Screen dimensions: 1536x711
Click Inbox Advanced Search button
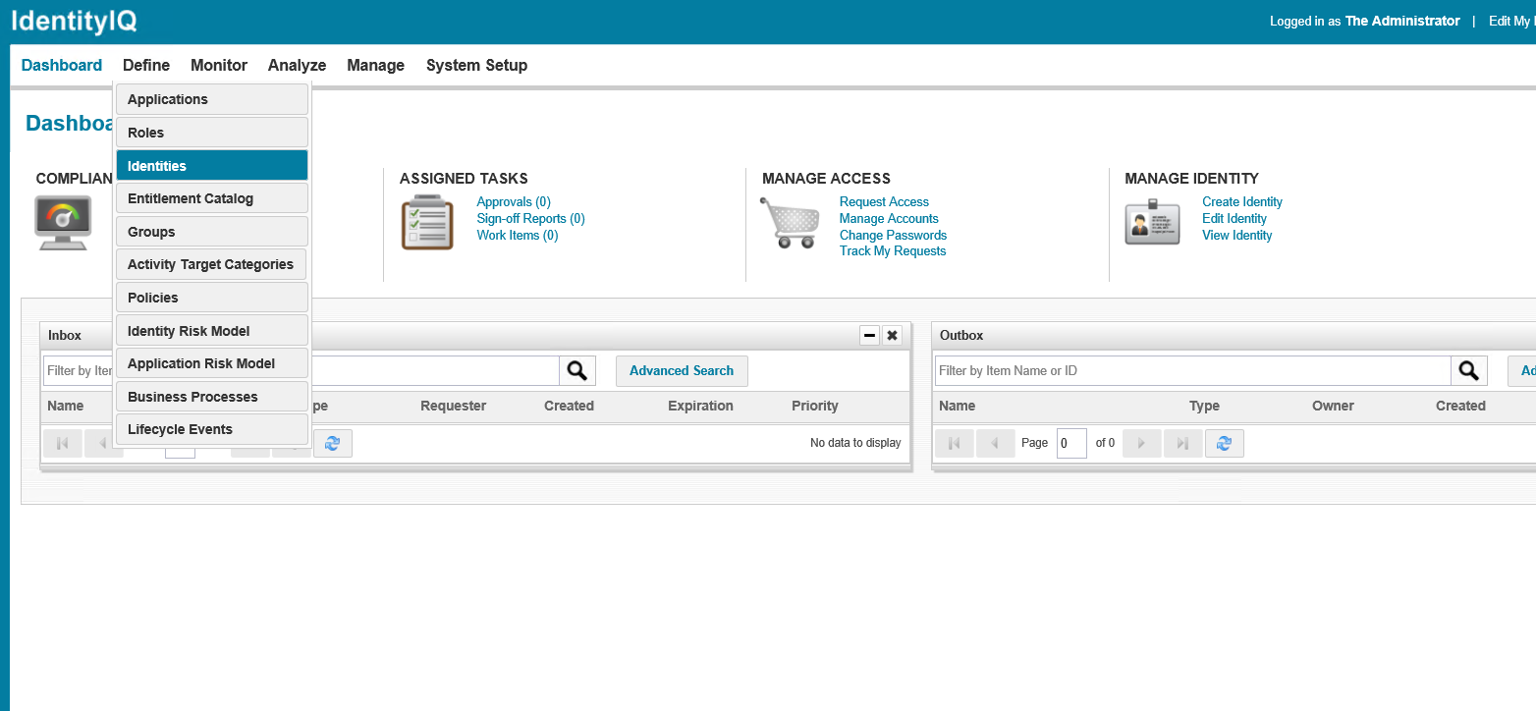coord(682,370)
